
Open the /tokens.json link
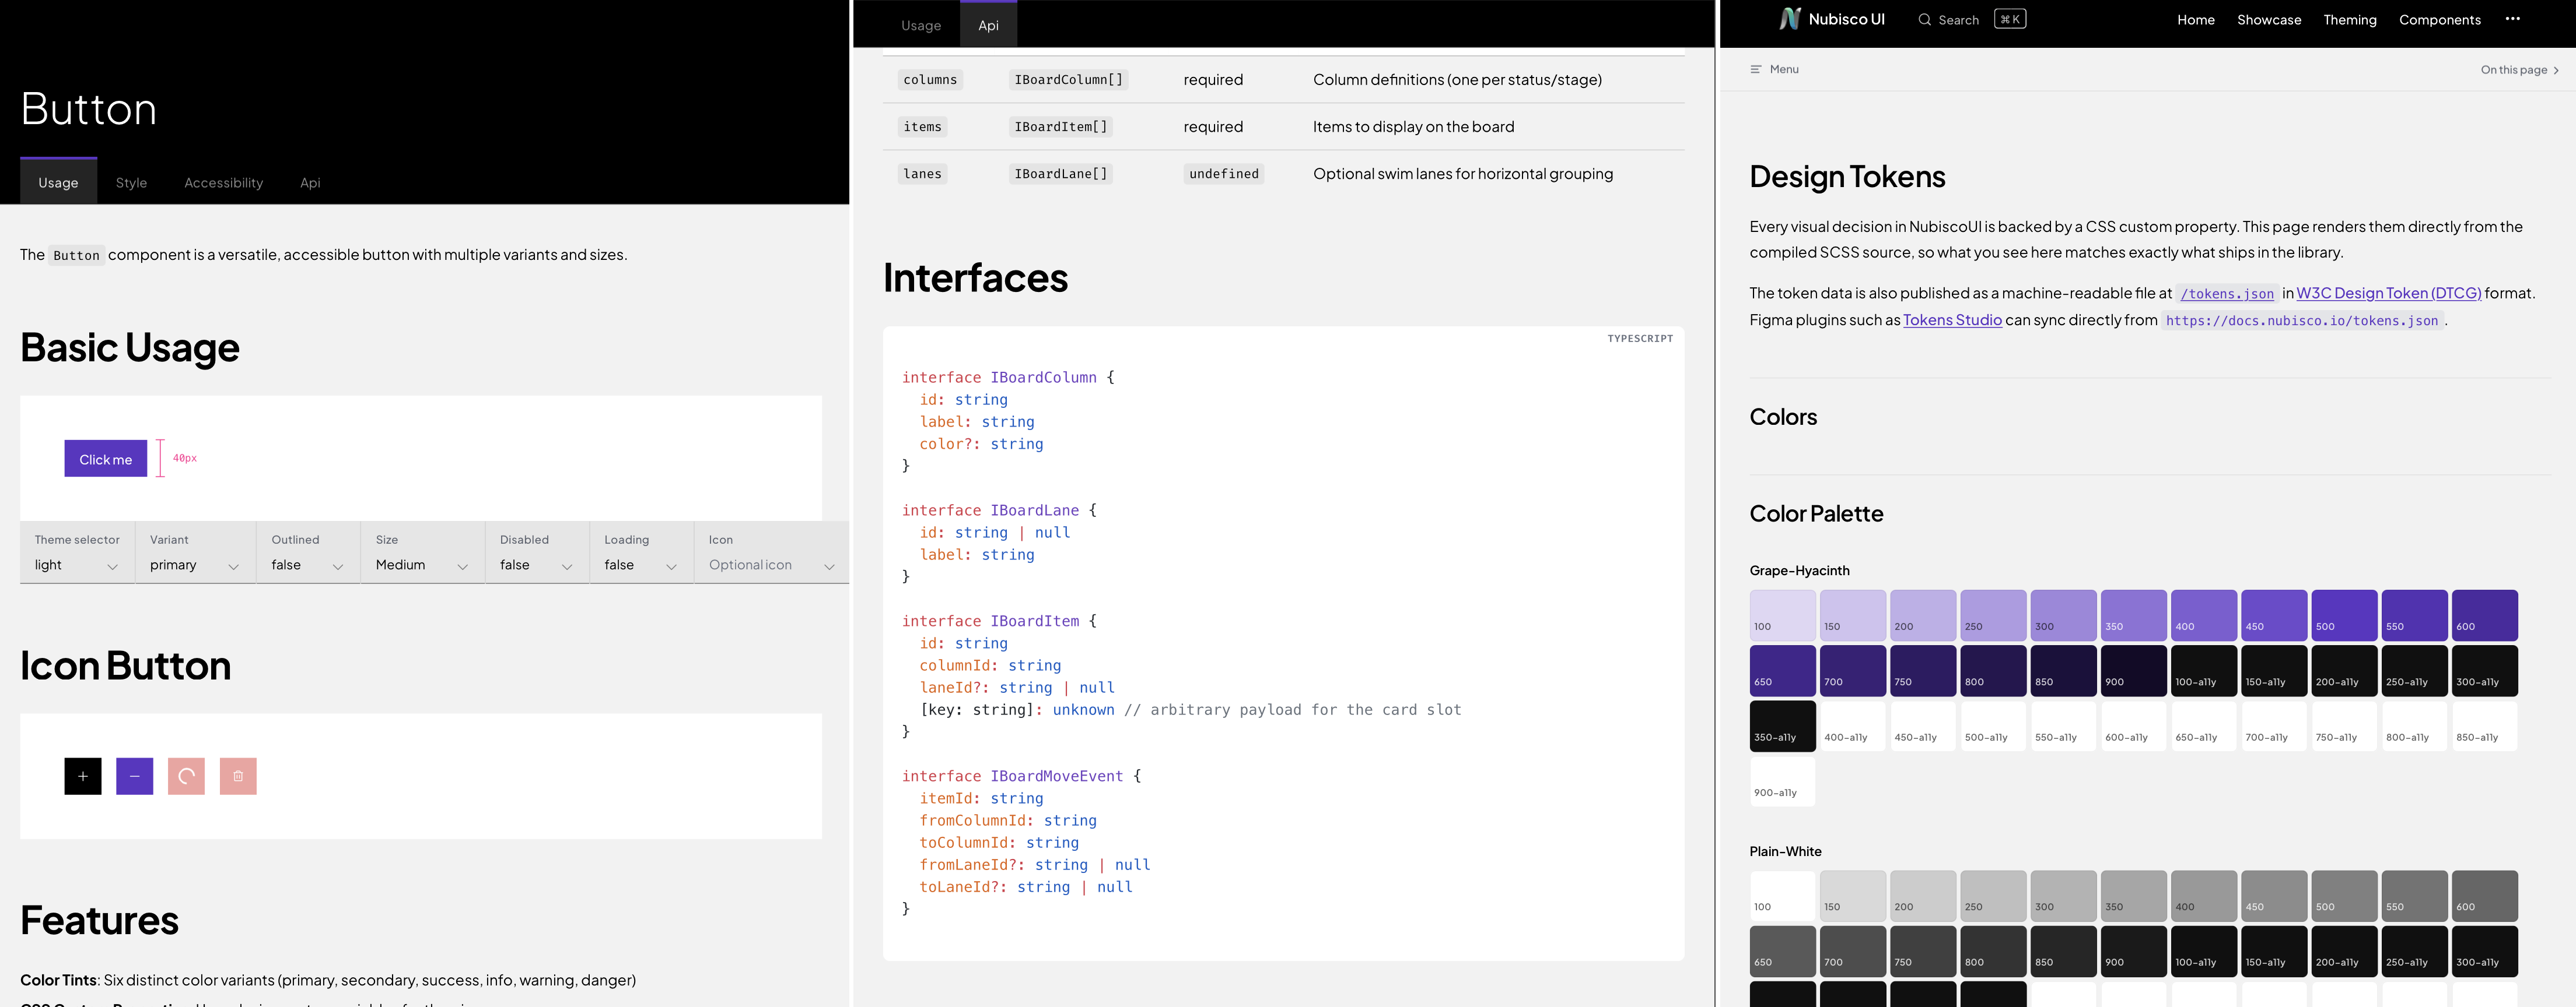pyautogui.click(x=2227, y=294)
